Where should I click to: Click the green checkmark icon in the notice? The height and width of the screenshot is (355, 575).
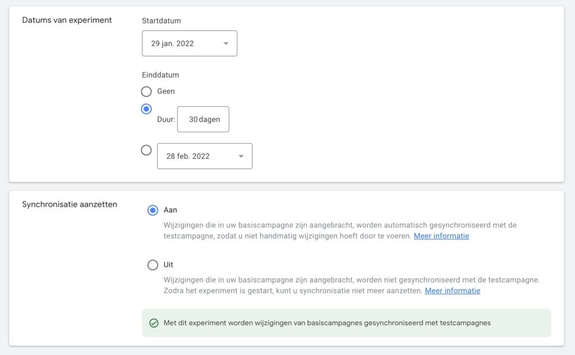point(154,323)
